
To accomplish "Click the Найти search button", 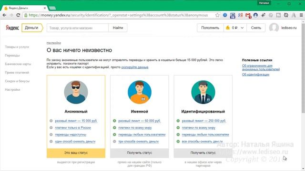I will tap(118, 28).
